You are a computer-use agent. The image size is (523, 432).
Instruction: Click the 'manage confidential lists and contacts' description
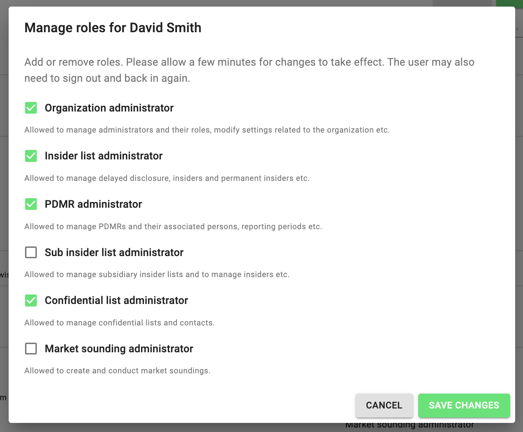tap(120, 323)
